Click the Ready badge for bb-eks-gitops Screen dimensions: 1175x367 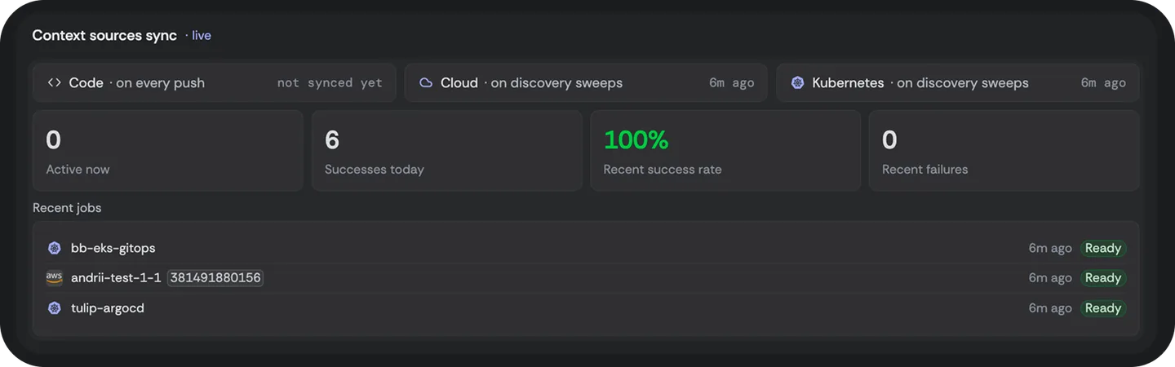click(x=1103, y=248)
